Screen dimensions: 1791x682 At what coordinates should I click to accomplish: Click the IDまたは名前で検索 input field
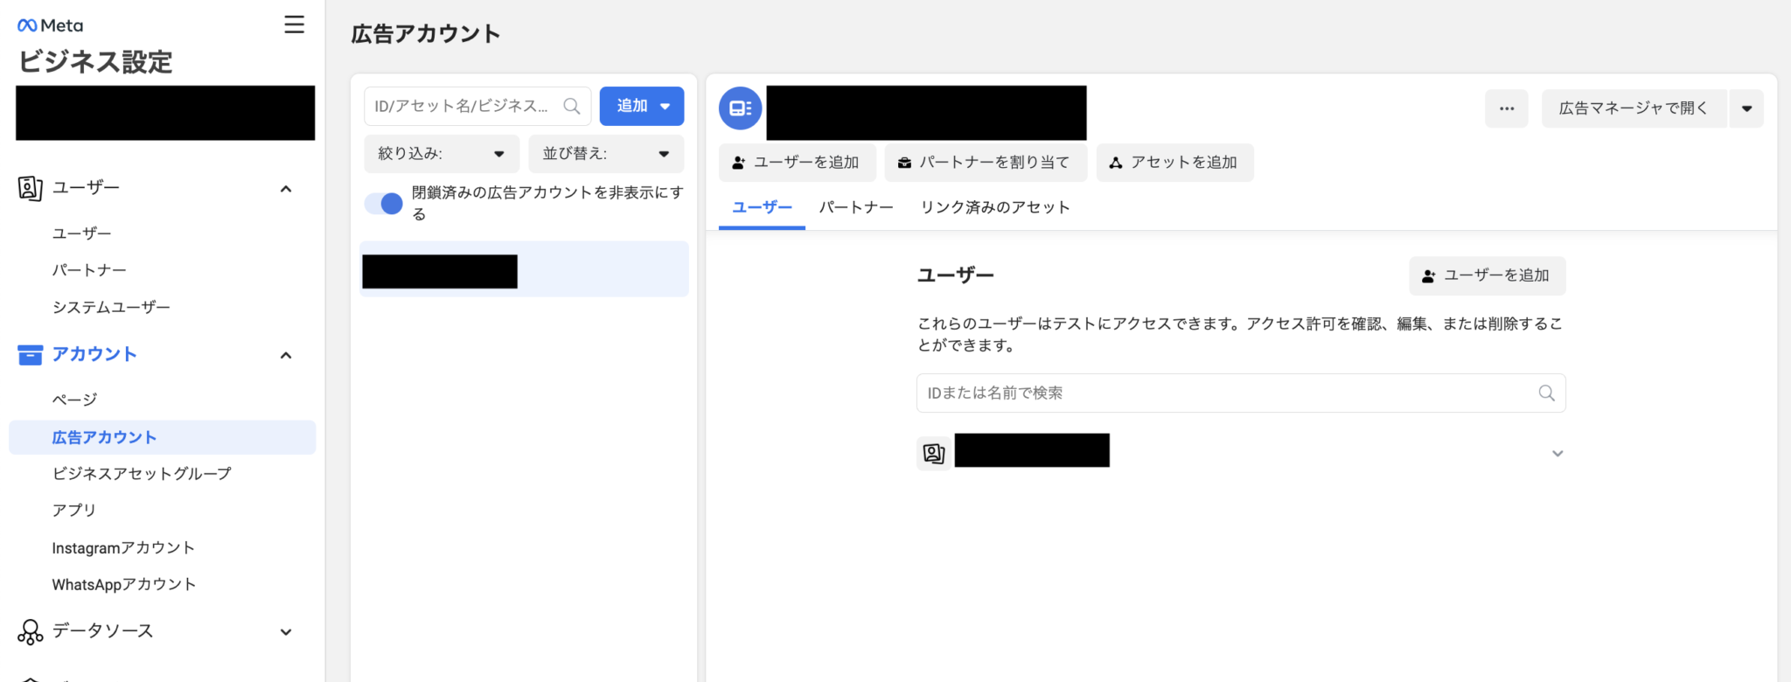tap(1224, 393)
